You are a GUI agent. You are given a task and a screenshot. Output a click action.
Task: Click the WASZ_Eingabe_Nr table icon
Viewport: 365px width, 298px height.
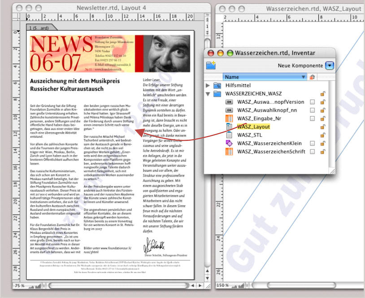(x=229, y=118)
